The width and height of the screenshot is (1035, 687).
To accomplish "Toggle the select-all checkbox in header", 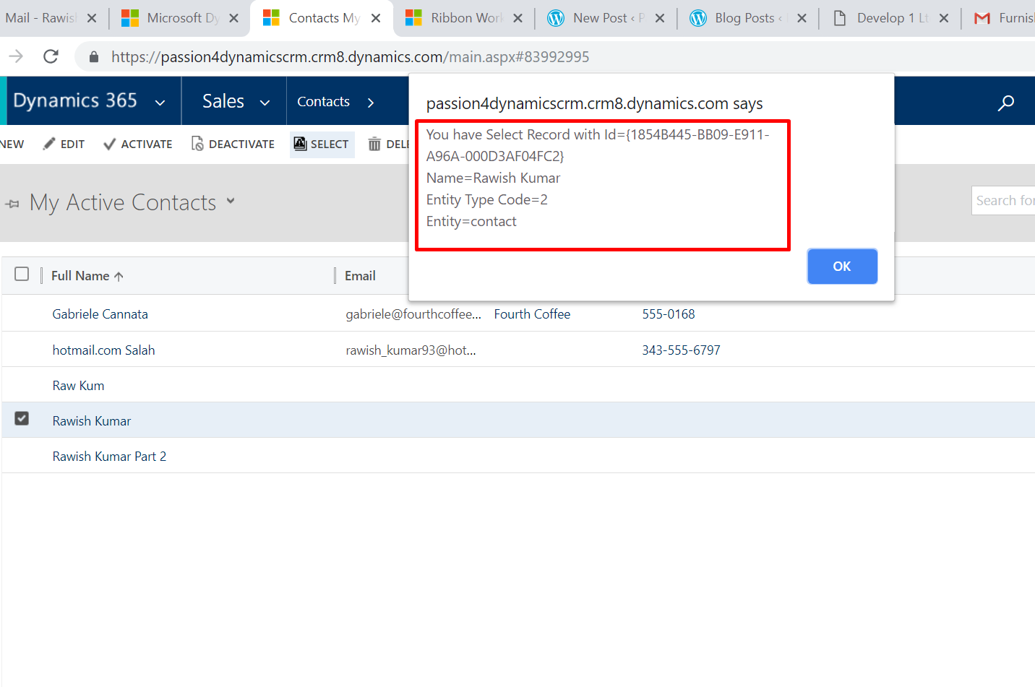I will tap(22, 275).
